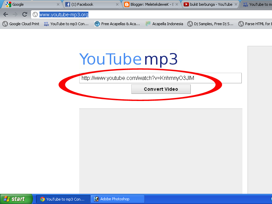The width and height of the screenshot is (272, 204).
Task: Open the YouTube to mp3 Con... bookmark
Action: point(66,24)
